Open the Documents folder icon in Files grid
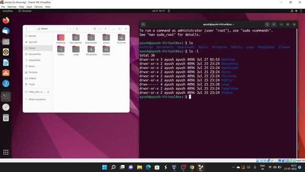The image size is (305, 172). (x=76, y=39)
